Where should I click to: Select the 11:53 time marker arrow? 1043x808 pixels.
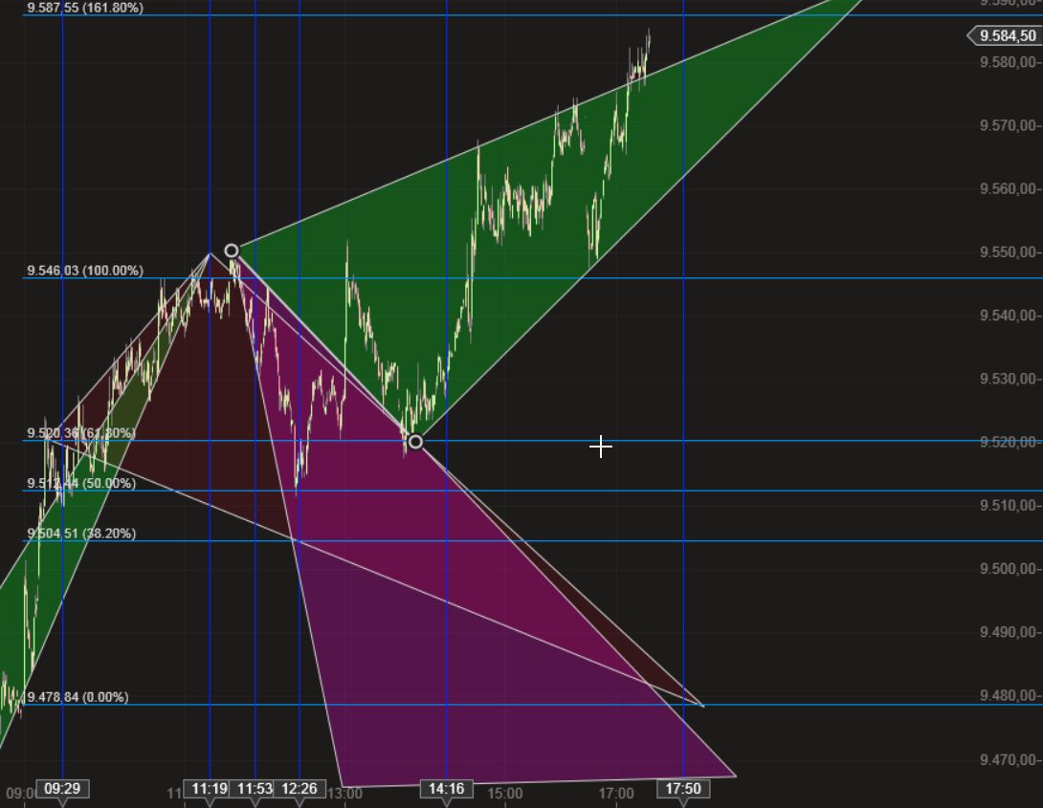[x=253, y=803]
